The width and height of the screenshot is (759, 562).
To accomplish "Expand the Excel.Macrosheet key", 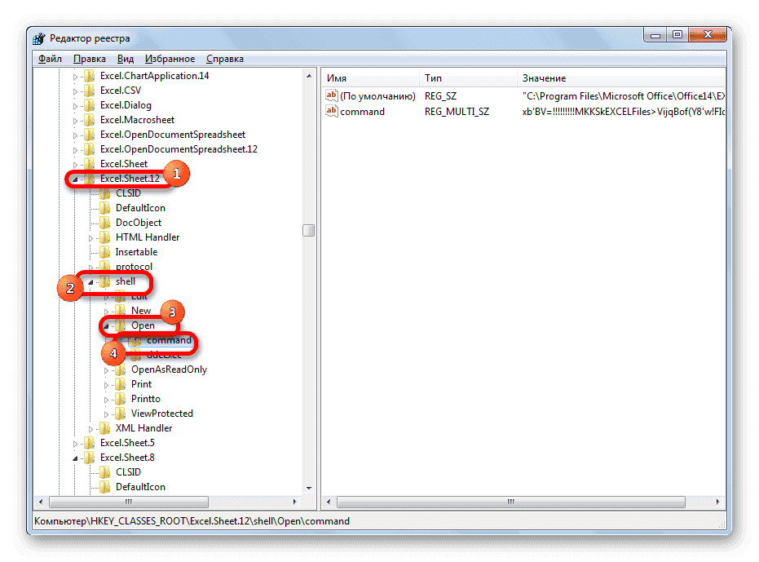I will click(x=75, y=121).
